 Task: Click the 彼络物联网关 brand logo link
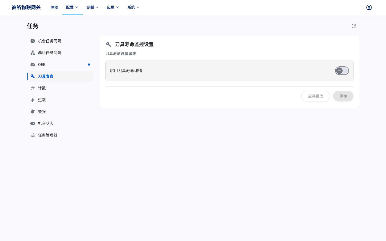(x=26, y=7)
